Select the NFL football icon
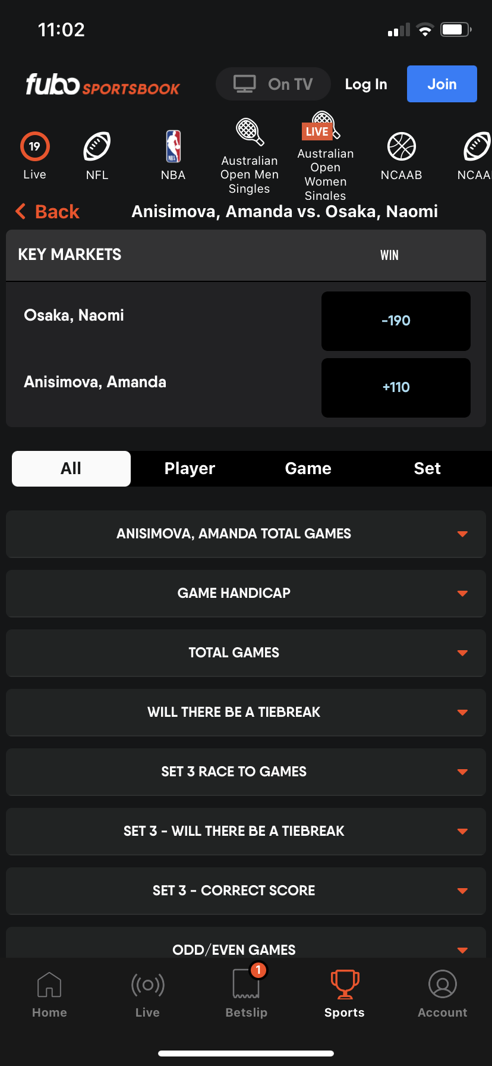 (97, 147)
